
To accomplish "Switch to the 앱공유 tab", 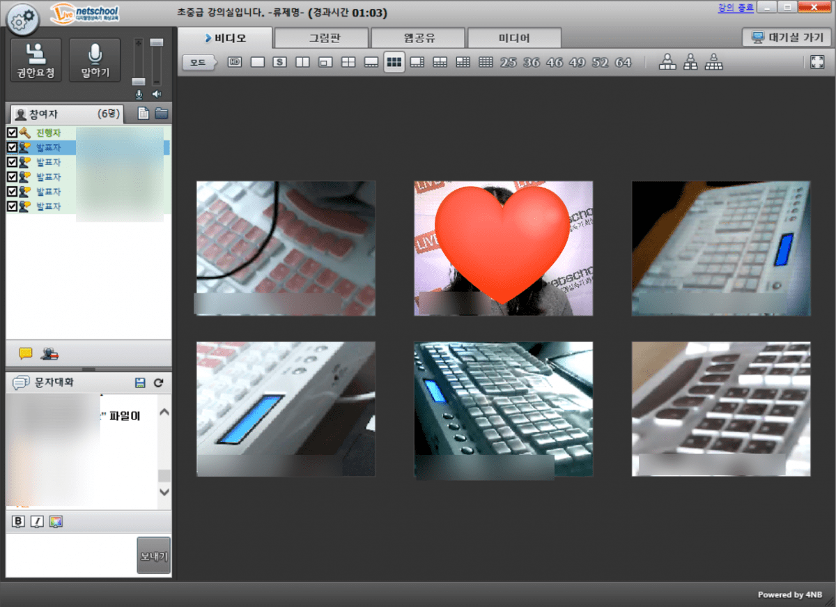I will tap(417, 38).
